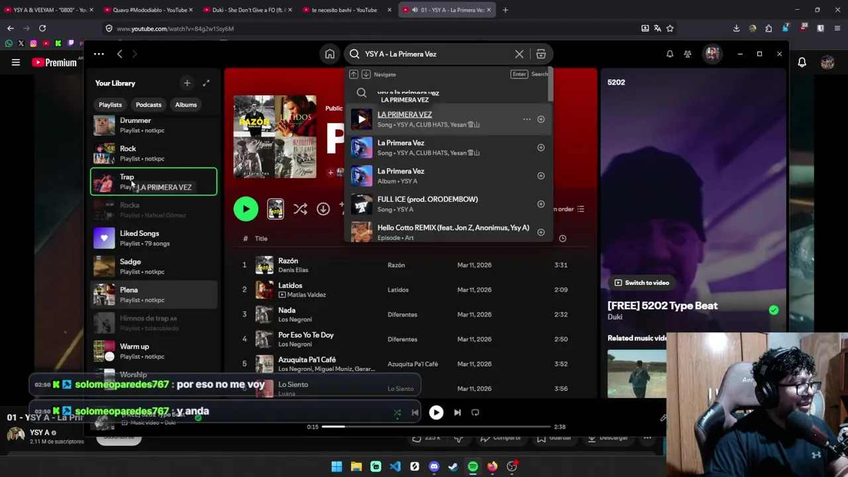Screen dimensions: 848x477
Task: Open Discord from the taskbar
Action: (x=434, y=466)
